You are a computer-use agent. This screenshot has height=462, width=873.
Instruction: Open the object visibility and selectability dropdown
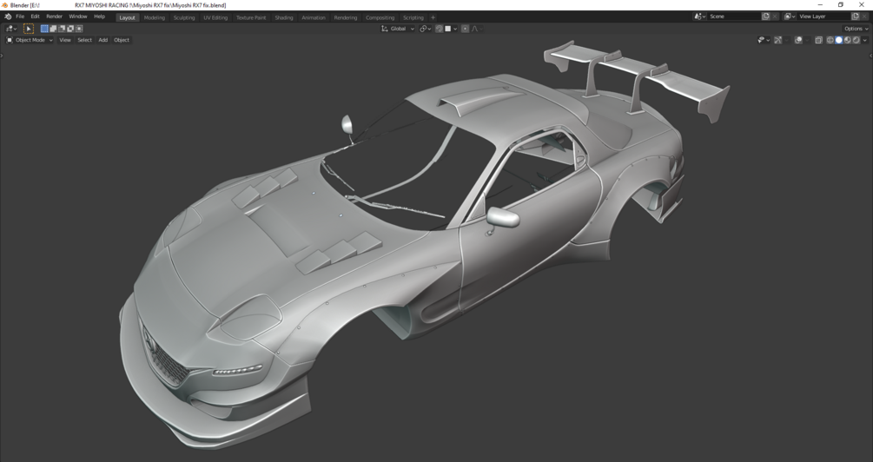pos(764,40)
